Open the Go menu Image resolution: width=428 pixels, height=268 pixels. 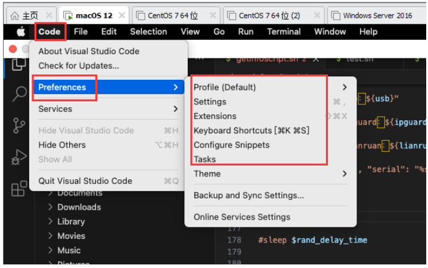click(219, 32)
